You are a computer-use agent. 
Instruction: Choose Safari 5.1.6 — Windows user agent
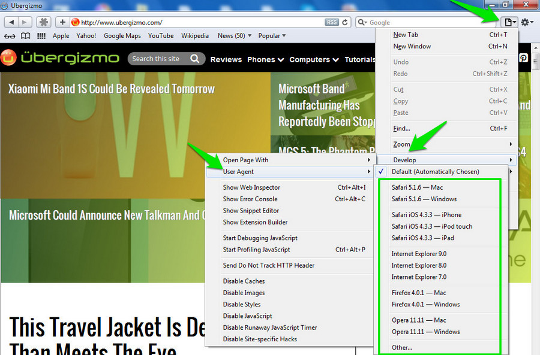[x=441, y=199]
